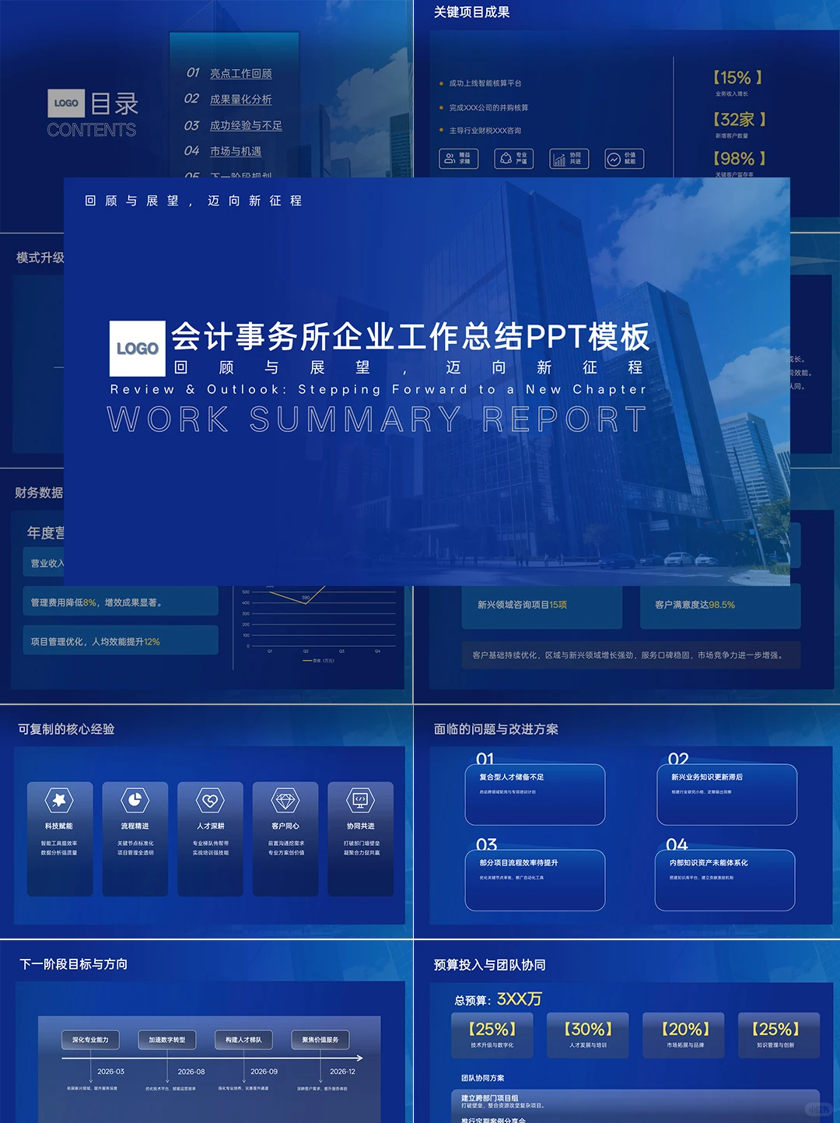
Task: Click the grey LOGO box beside 目录
Action: 66,103
